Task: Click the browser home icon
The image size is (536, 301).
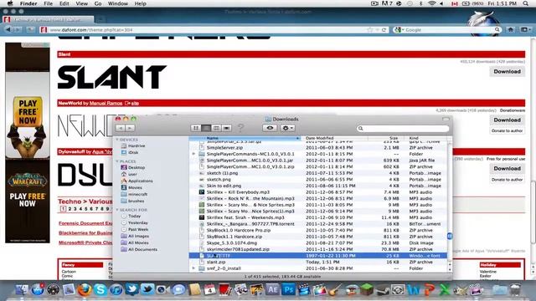Action: point(511,30)
